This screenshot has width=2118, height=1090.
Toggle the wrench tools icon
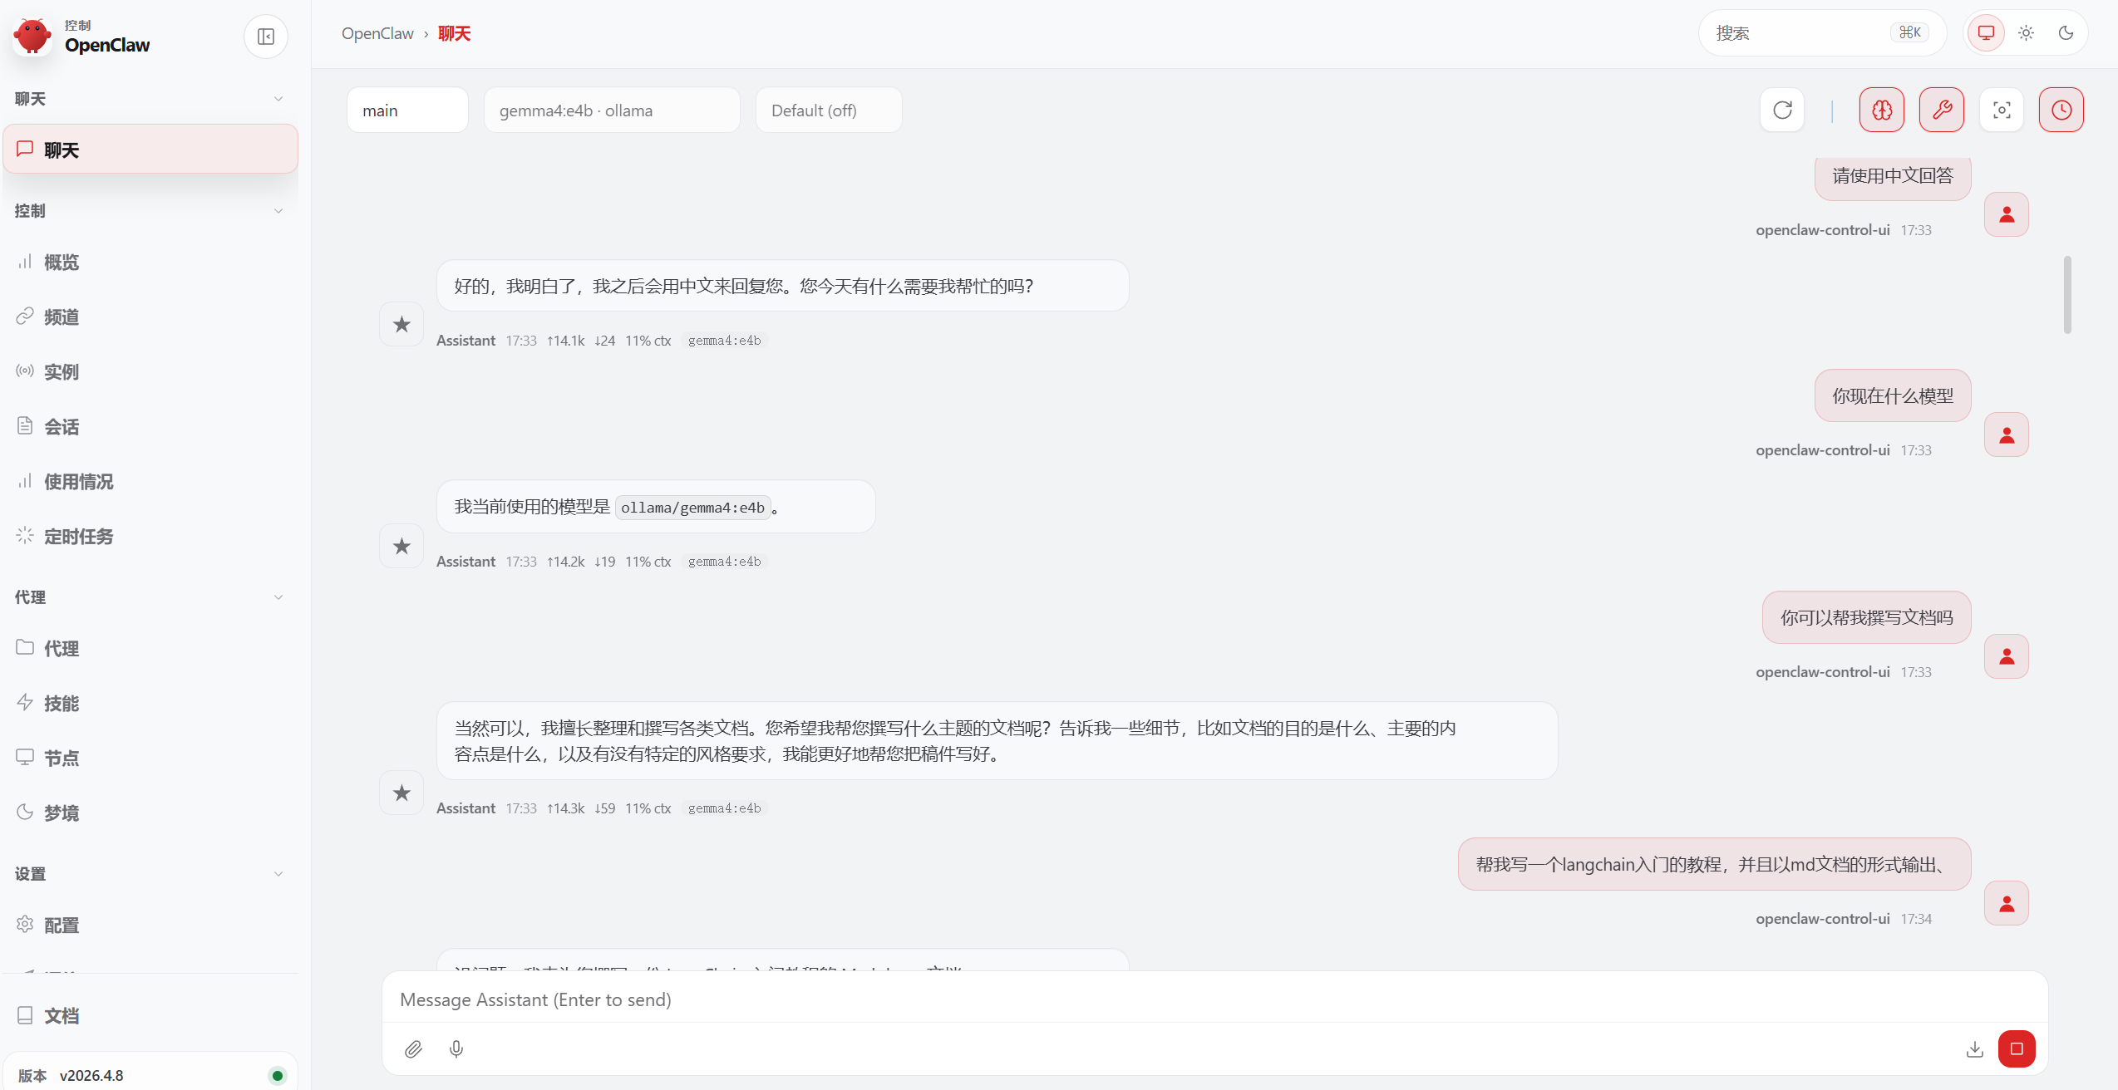[x=1942, y=110]
